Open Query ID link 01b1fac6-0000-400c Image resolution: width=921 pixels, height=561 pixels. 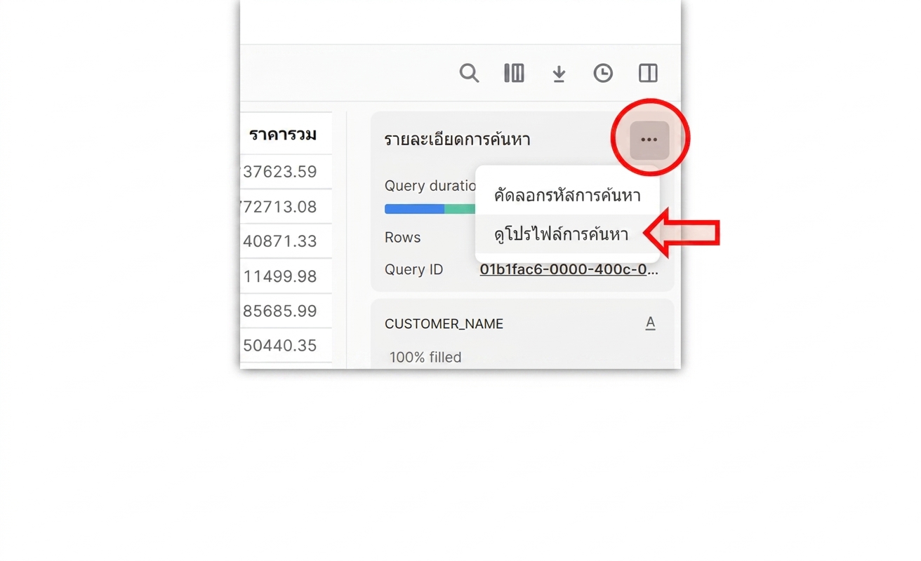(x=569, y=269)
